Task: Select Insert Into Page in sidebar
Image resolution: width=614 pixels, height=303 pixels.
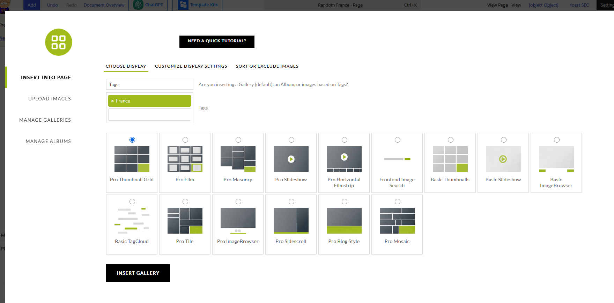Action: tap(46, 77)
